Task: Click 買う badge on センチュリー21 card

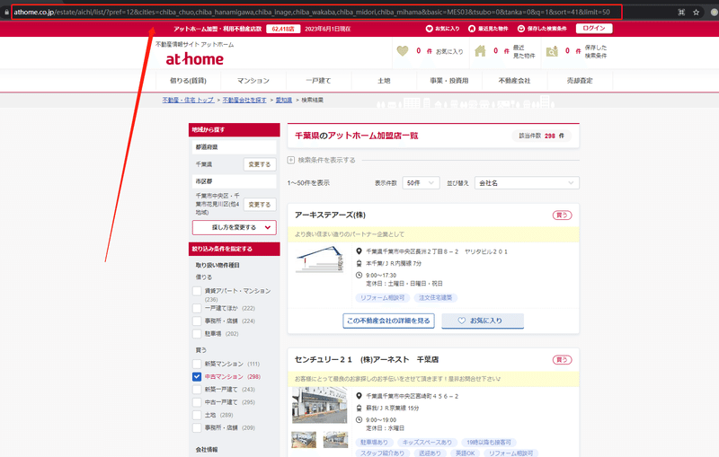Action: click(563, 360)
